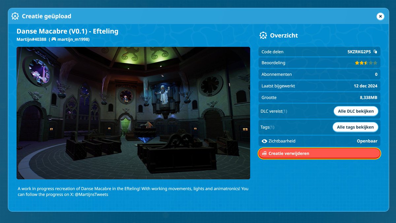The height and width of the screenshot is (223, 396).
Task: Click the Overzicht heading
Action: 284,35
